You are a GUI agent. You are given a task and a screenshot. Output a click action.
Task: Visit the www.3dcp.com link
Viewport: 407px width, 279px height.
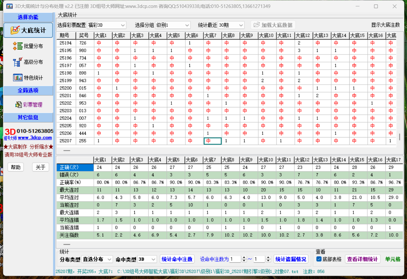click(35, 138)
